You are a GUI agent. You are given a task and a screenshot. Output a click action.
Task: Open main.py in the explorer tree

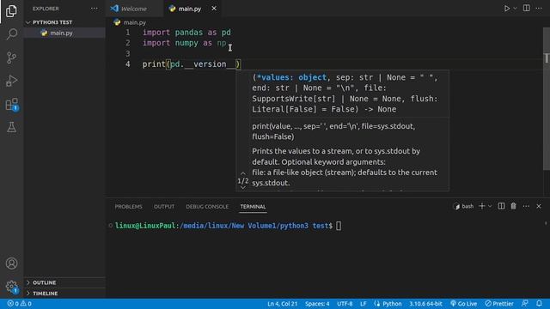point(61,33)
